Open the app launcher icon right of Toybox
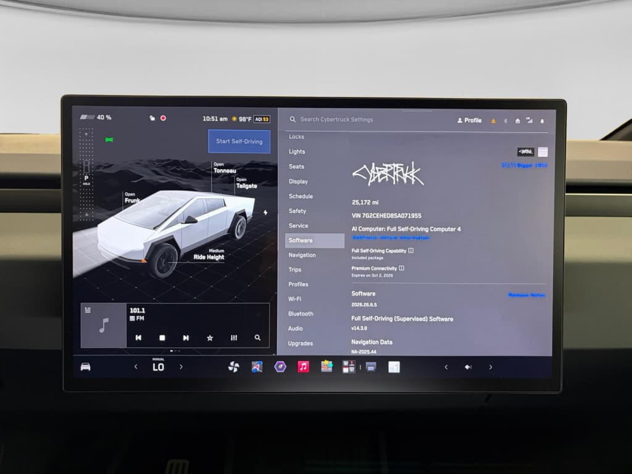The height and width of the screenshot is (474, 632). [349, 367]
